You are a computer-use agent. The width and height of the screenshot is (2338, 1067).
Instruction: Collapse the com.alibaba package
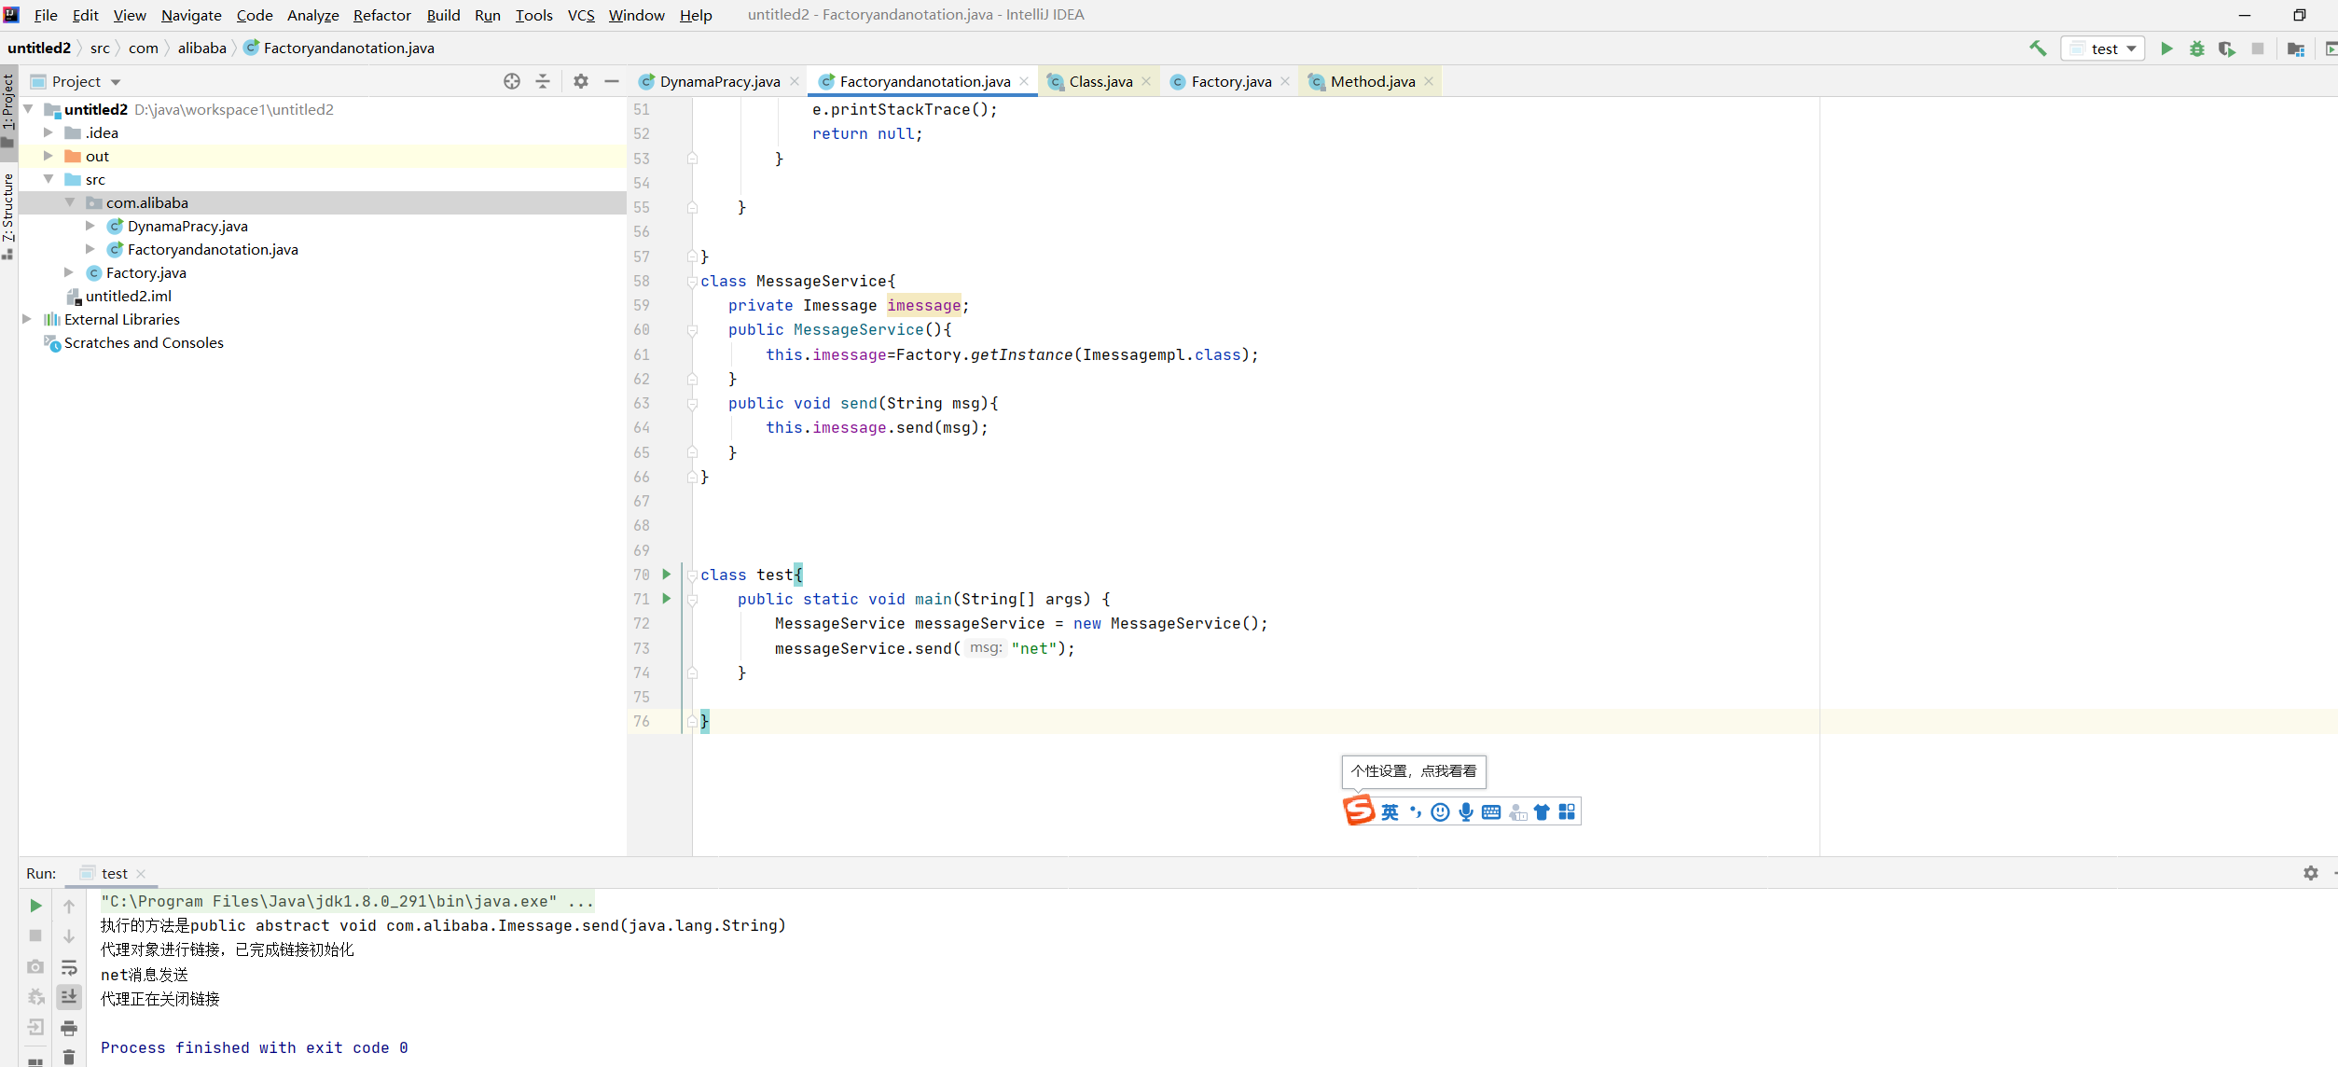(70, 202)
